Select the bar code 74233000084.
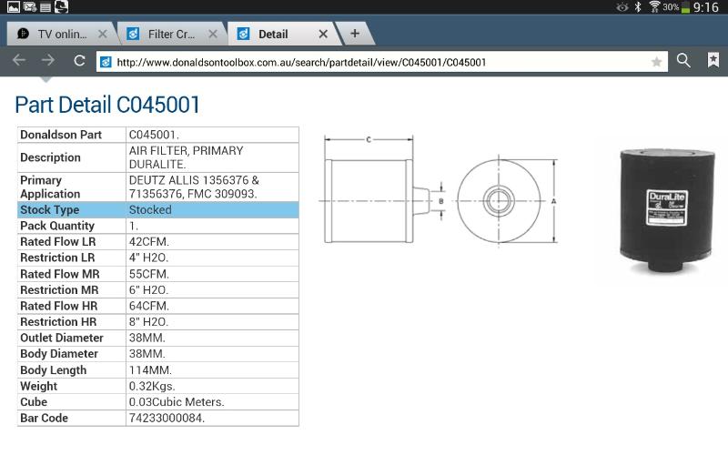The width and height of the screenshot is (728, 455). pos(167,418)
